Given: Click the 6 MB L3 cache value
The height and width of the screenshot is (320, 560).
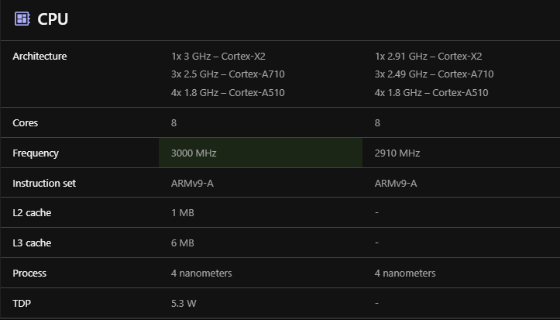Looking at the screenshot, I should click(183, 243).
